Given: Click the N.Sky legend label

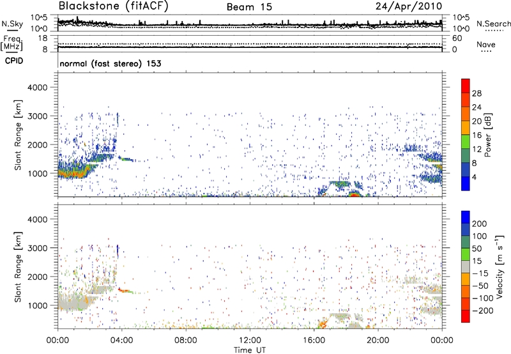Looking at the screenshot, I should [12, 24].
